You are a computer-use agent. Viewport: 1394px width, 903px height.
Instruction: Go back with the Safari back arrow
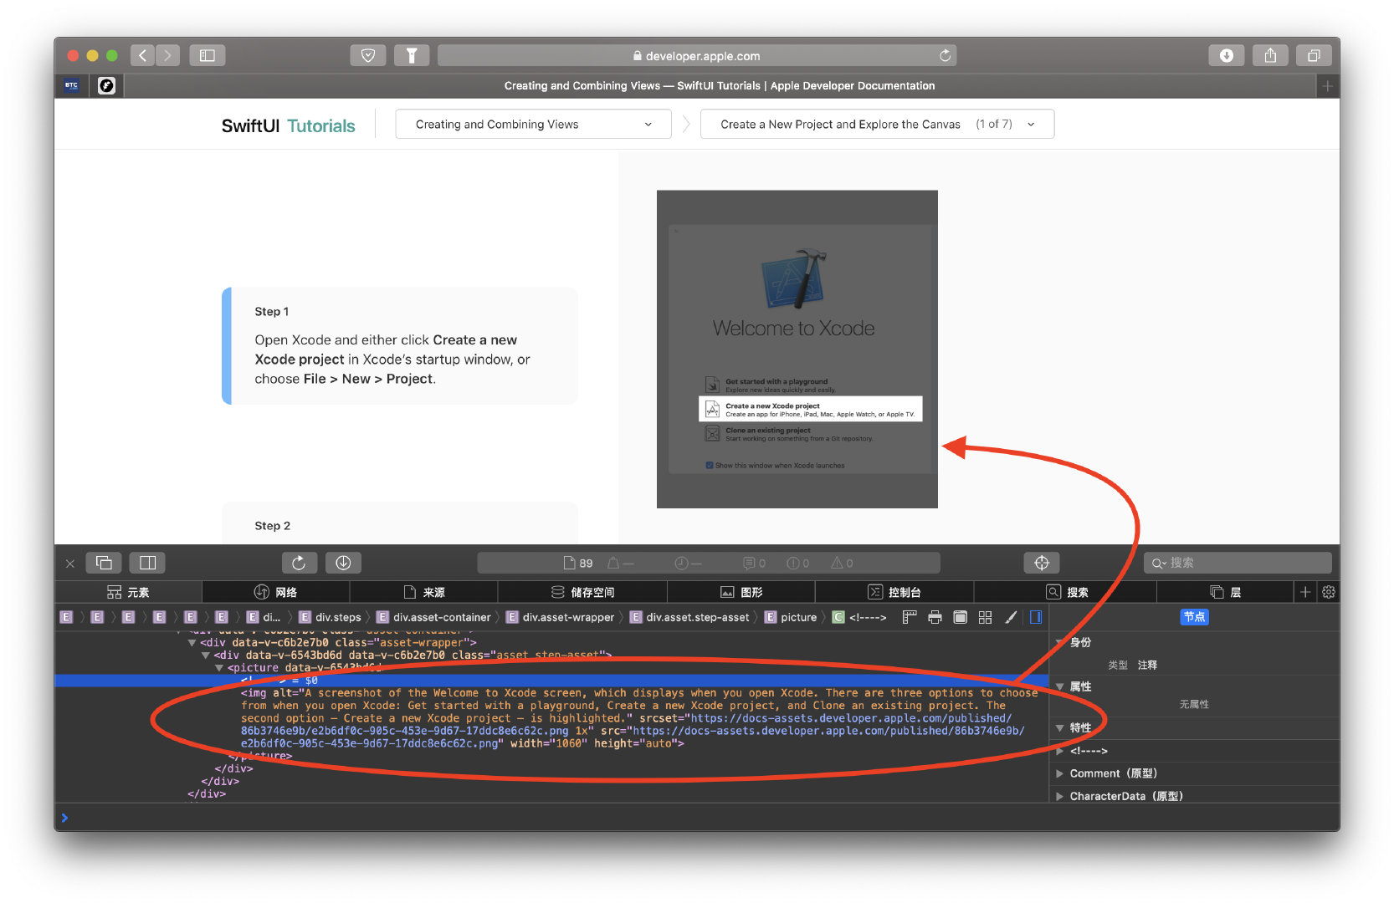coord(142,55)
